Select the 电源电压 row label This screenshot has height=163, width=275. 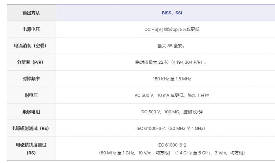31,29
